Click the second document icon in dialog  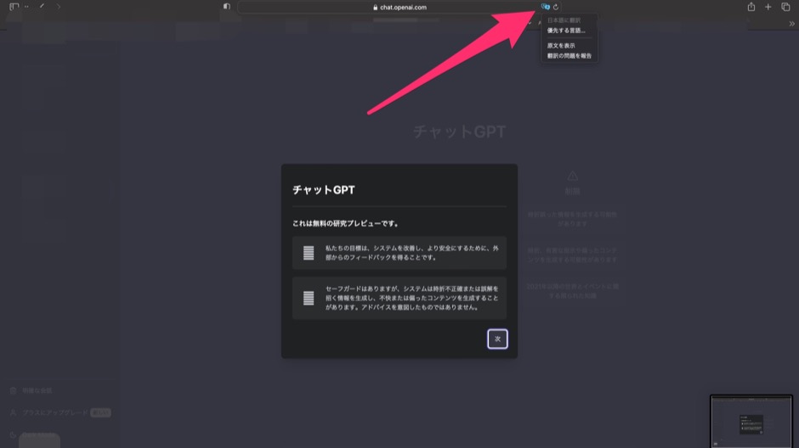pyautogui.click(x=309, y=298)
